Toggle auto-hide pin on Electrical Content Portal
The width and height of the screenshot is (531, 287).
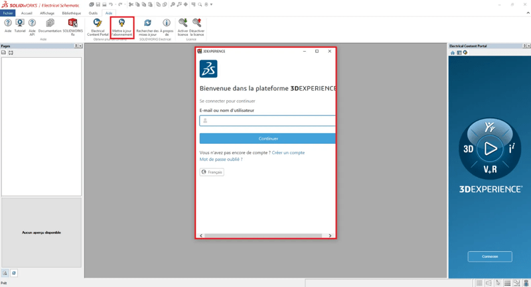tap(524, 46)
